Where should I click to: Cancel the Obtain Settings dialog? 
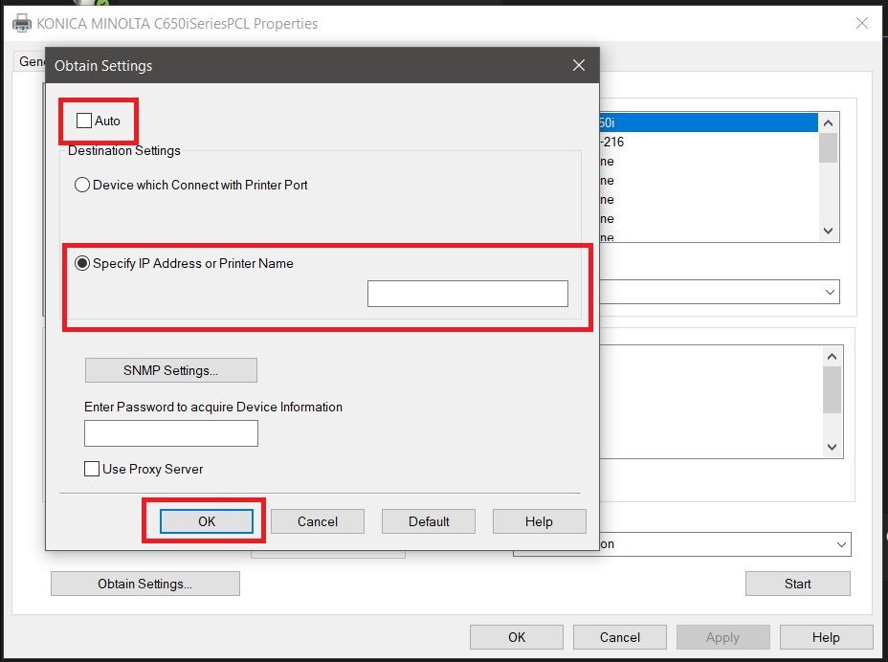point(317,521)
